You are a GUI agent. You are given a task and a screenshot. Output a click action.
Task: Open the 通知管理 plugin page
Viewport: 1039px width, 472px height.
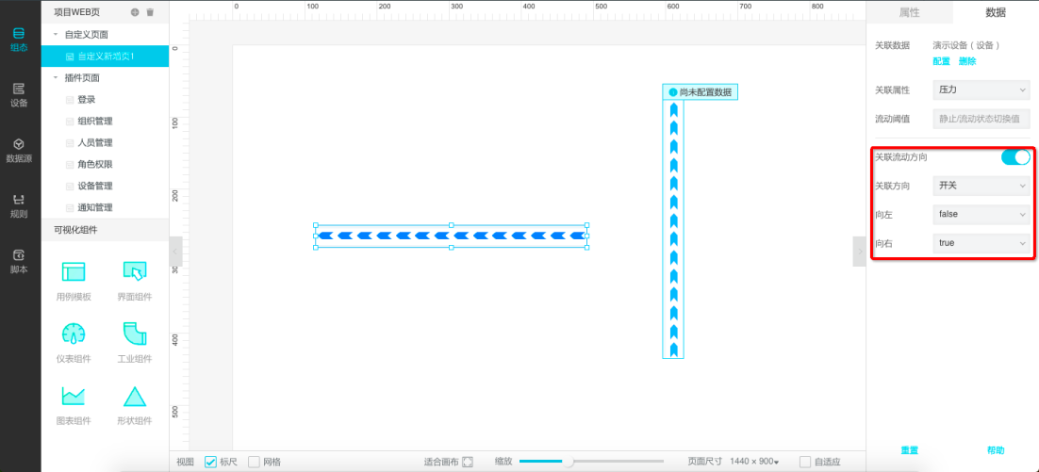pos(95,207)
